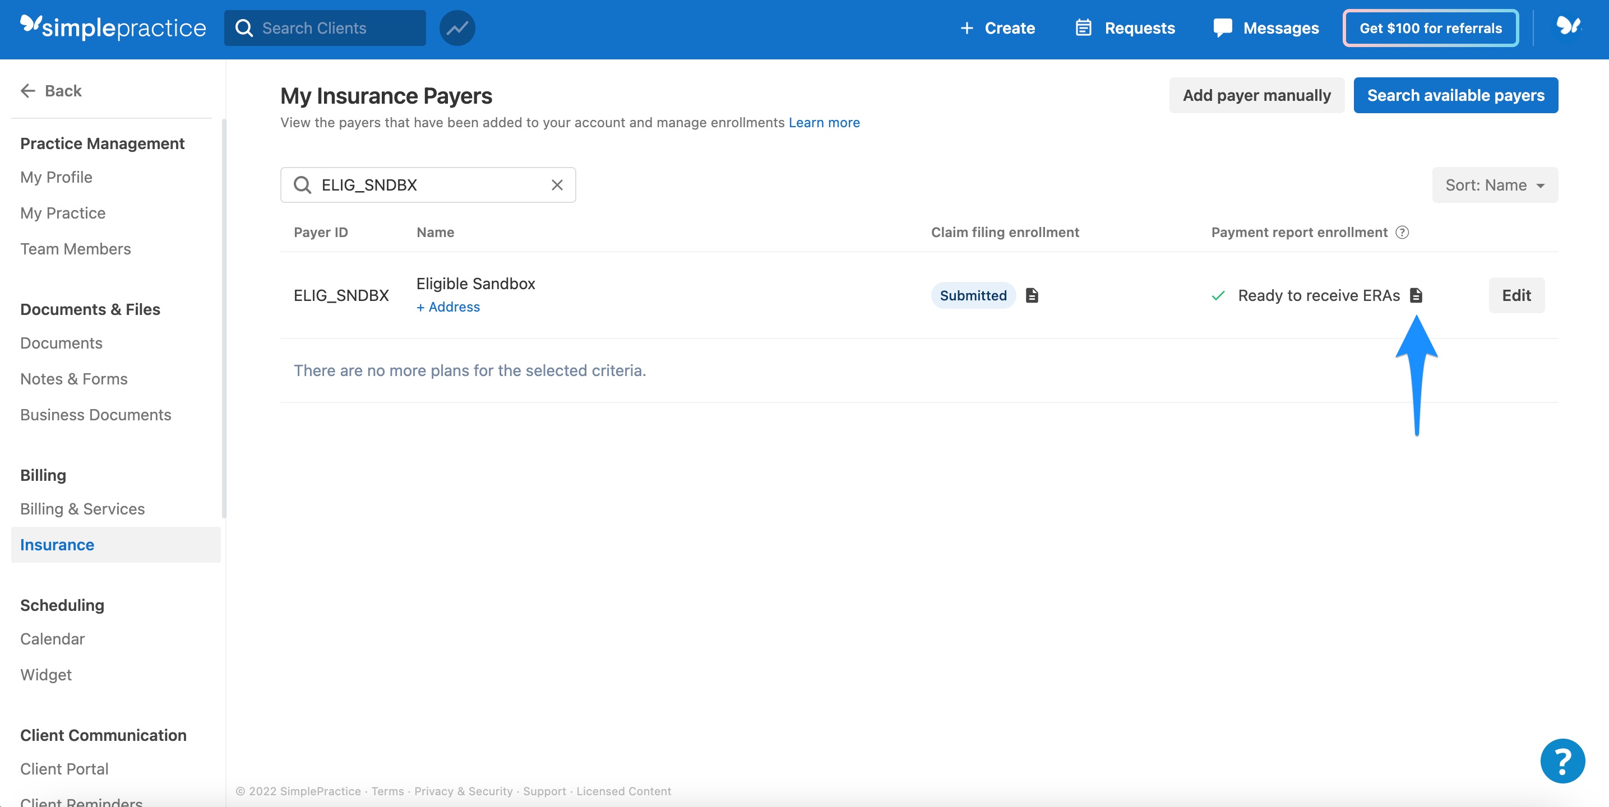Open the ERA enrollment document icon

point(1416,295)
